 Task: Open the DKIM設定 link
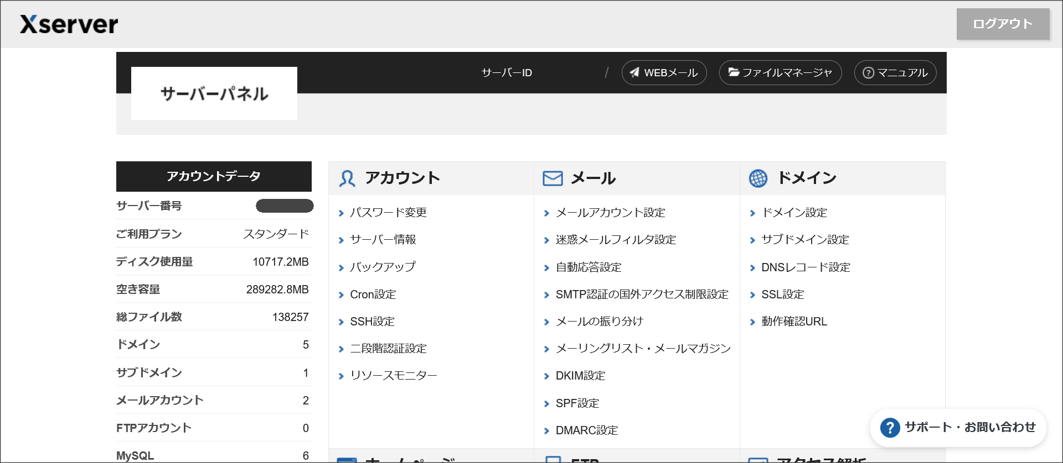pos(580,376)
